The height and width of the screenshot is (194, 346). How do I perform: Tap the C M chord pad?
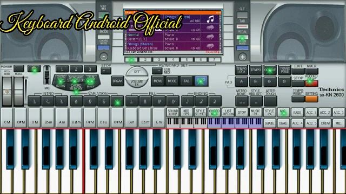pos(7,118)
